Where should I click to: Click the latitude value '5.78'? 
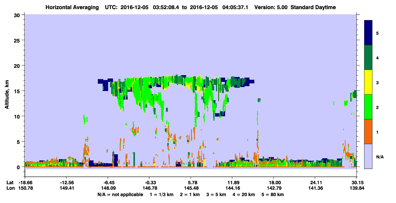point(191,183)
